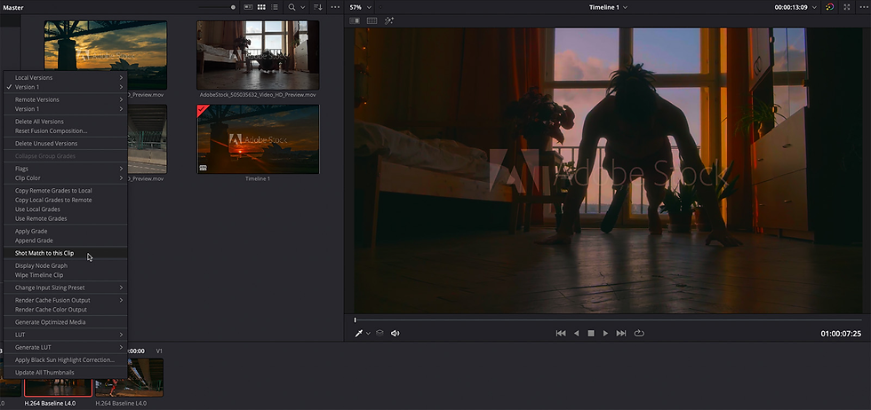The width and height of the screenshot is (871, 410).
Task: Expand the Local Versions submenu
Action: click(66, 78)
